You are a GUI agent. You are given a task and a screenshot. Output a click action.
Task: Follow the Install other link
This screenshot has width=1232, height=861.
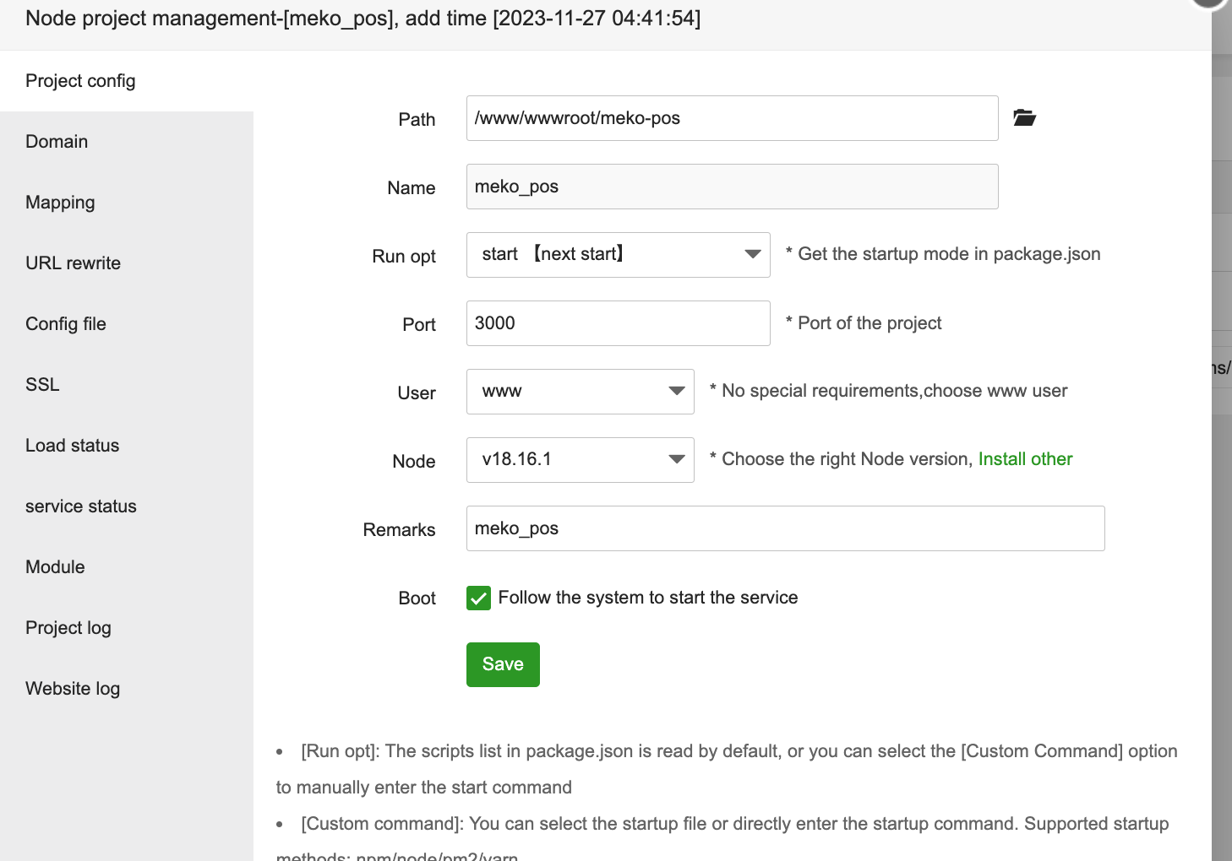[x=1025, y=459]
